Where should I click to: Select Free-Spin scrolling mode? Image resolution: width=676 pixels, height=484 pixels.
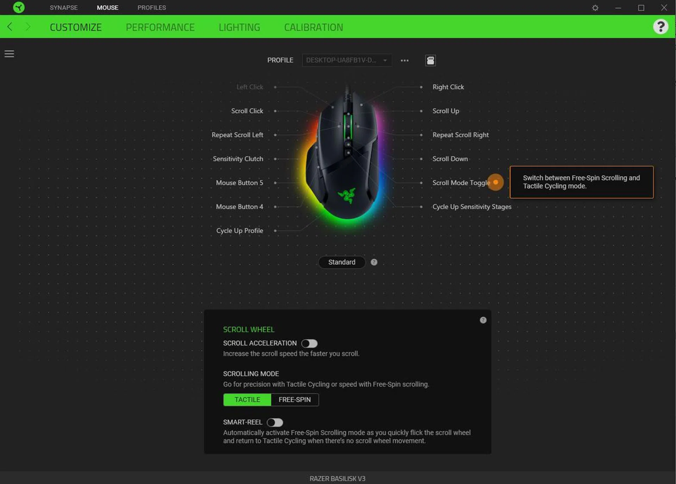click(x=295, y=399)
